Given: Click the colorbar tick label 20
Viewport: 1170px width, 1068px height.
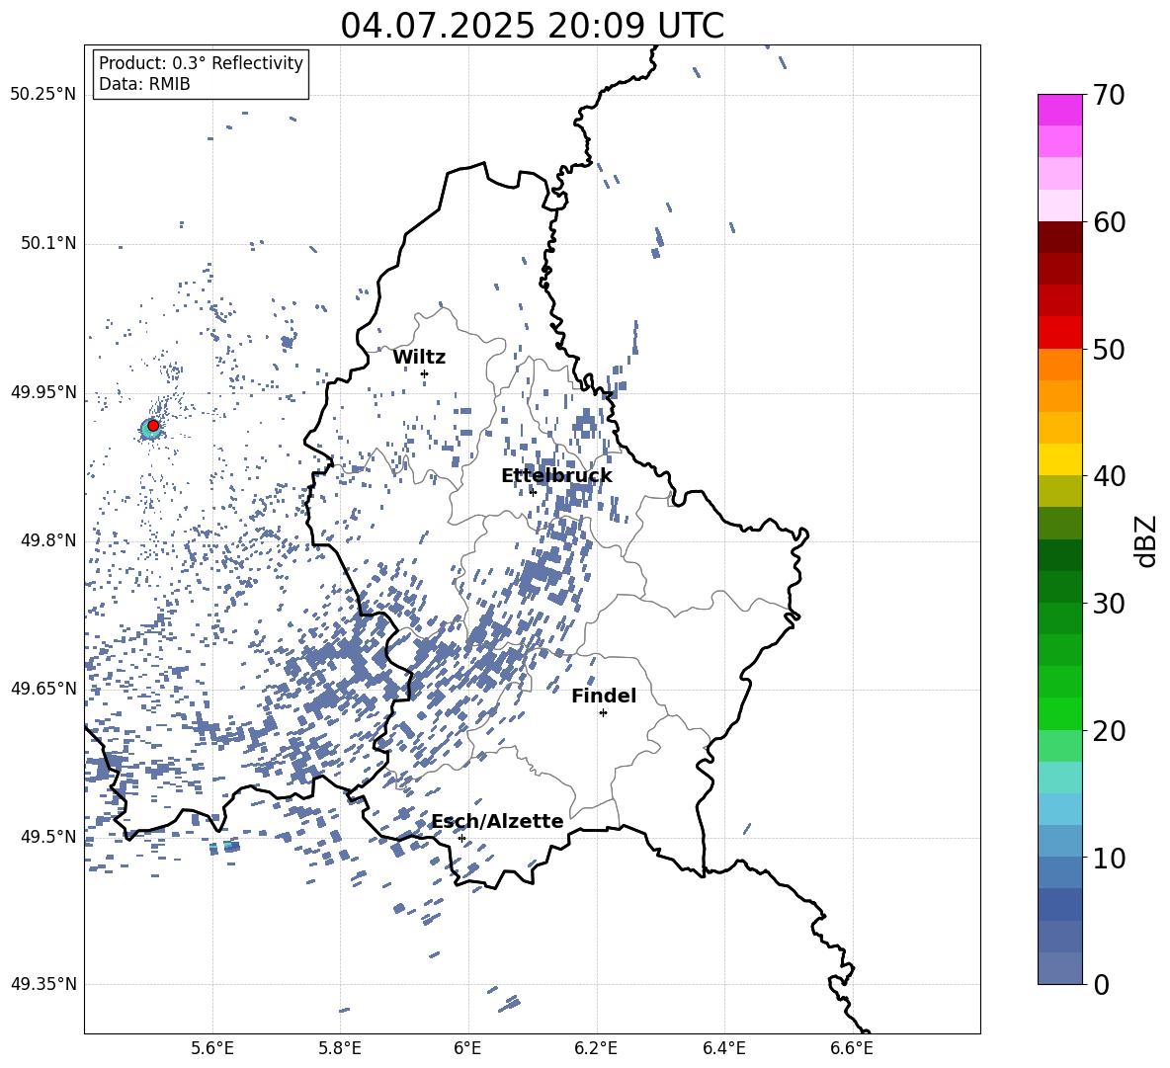Looking at the screenshot, I should [x=1109, y=731].
